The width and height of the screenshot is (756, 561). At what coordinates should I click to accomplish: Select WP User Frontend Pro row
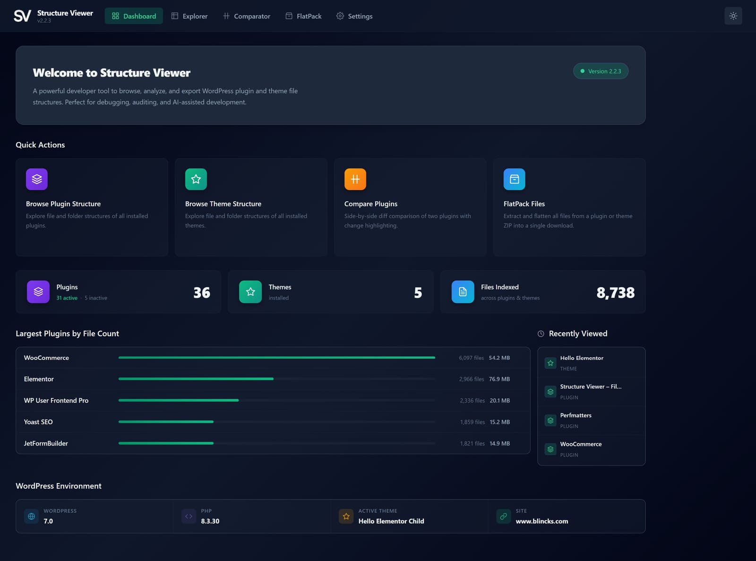coord(273,400)
